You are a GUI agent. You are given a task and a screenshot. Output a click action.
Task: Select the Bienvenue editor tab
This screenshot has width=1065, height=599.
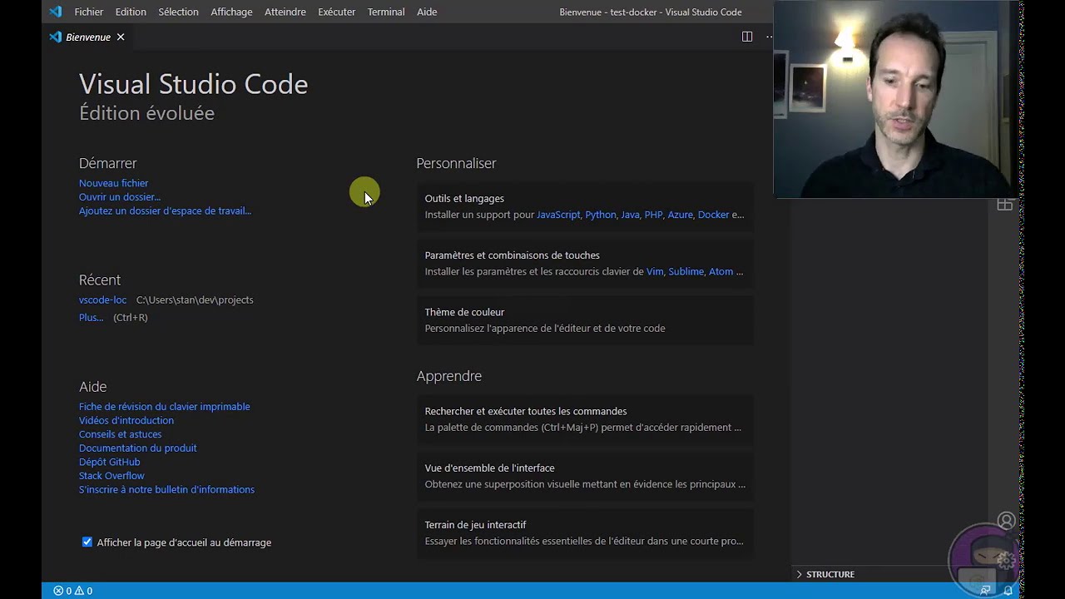click(87, 37)
